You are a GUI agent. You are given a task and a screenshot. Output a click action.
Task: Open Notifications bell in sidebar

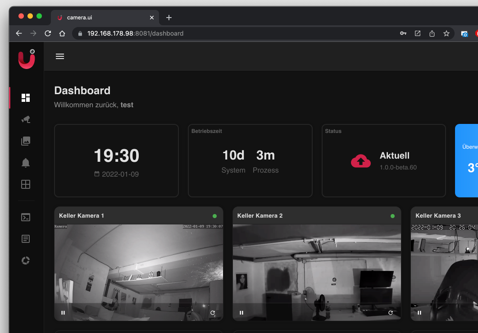pyautogui.click(x=26, y=163)
